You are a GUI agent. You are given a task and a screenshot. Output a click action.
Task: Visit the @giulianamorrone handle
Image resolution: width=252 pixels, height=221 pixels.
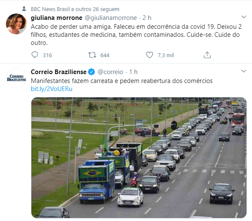(111, 18)
